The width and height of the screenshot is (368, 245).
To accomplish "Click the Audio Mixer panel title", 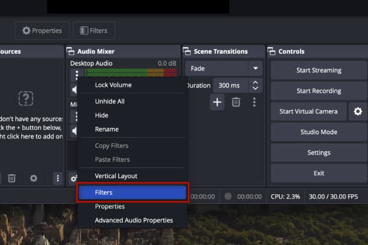I will (96, 51).
